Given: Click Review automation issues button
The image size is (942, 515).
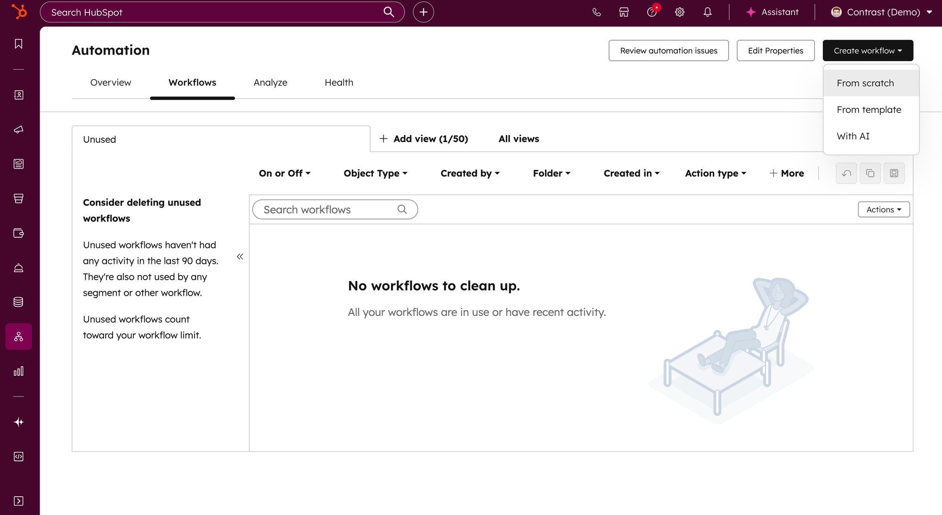Looking at the screenshot, I should [x=668, y=50].
